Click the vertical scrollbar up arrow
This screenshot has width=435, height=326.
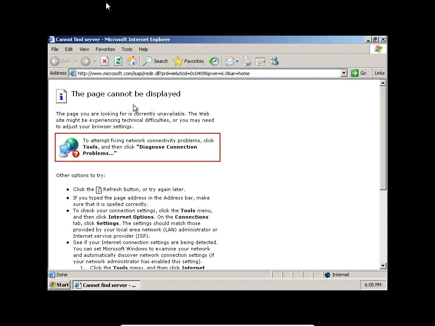click(x=383, y=83)
